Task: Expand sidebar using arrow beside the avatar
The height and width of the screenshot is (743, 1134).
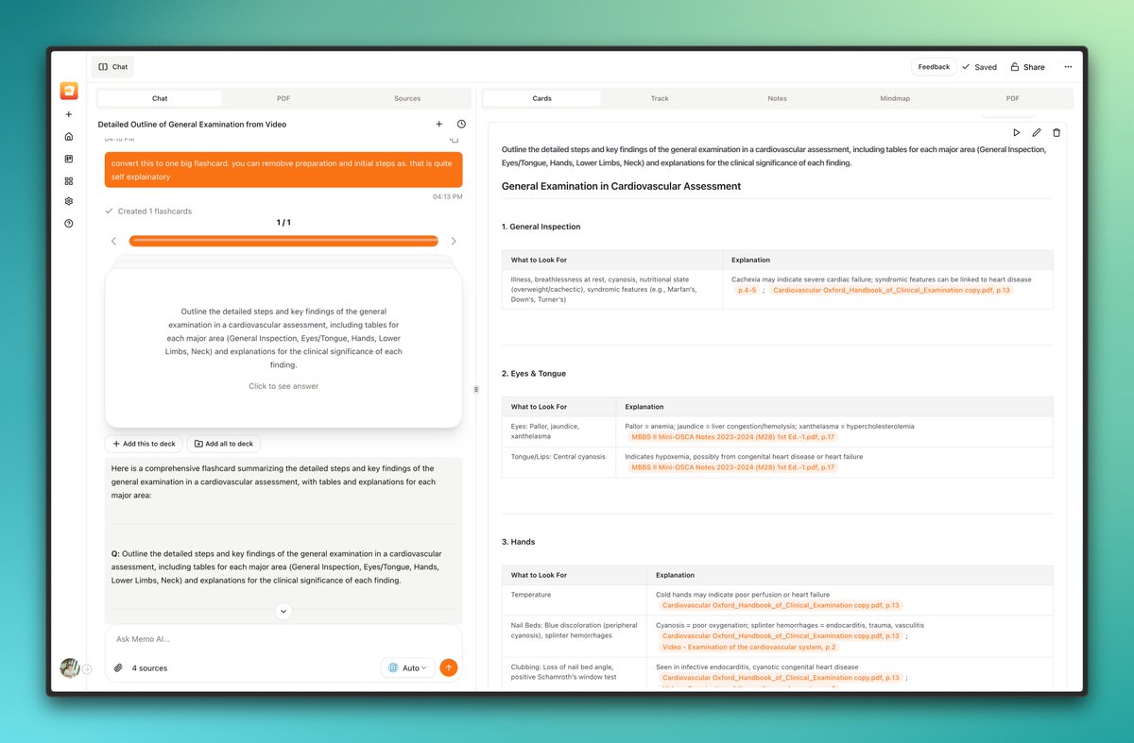Action: pos(87,668)
